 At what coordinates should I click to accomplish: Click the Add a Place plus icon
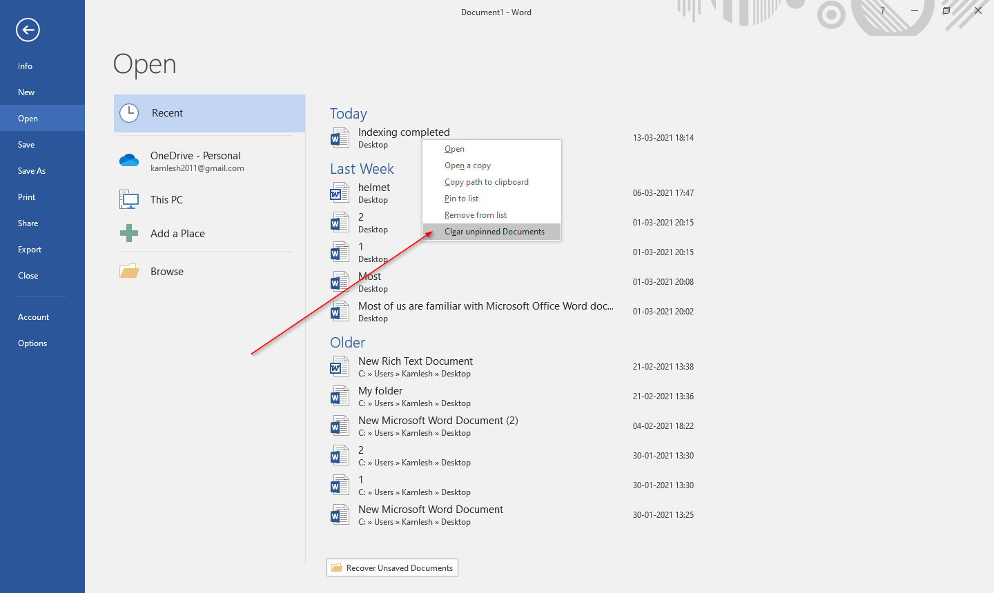click(x=129, y=233)
